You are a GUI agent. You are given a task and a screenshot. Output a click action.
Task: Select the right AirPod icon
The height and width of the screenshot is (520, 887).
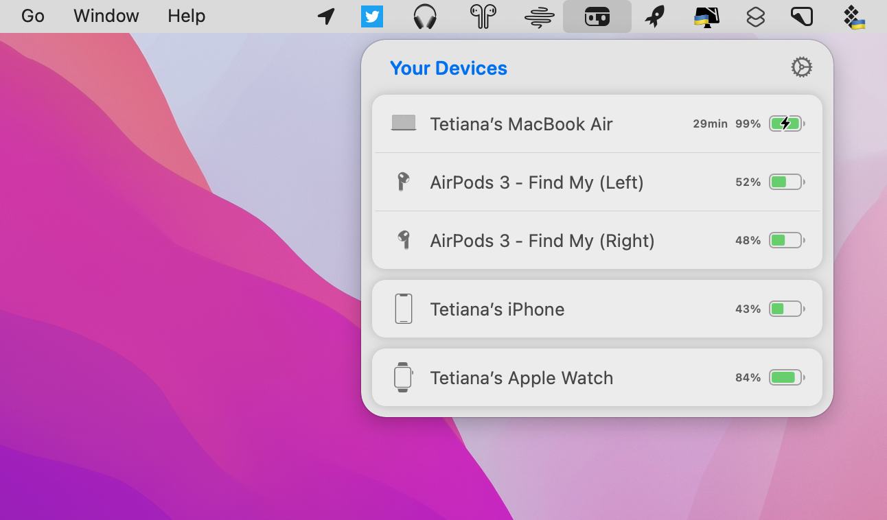pyautogui.click(x=404, y=240)
